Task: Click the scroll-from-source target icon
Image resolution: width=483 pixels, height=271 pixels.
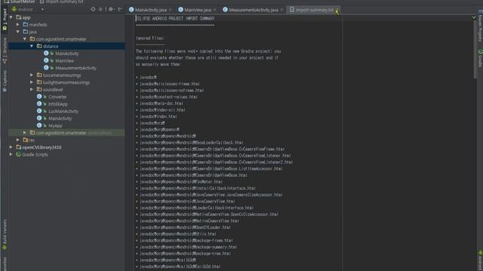Action: pos(93,9)
